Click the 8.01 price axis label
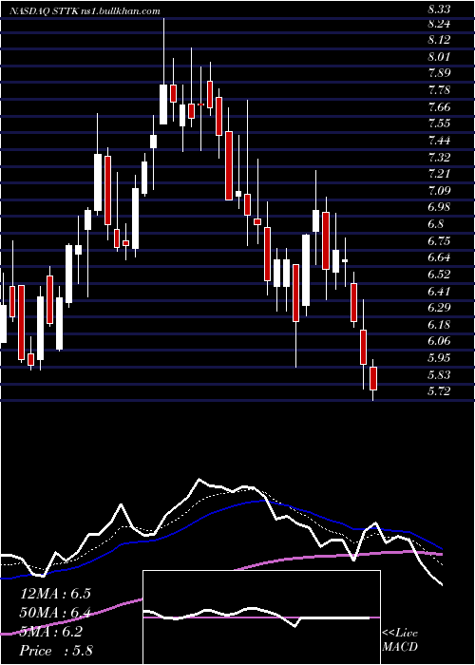This screenshot has height=665, width=475. 439,57
